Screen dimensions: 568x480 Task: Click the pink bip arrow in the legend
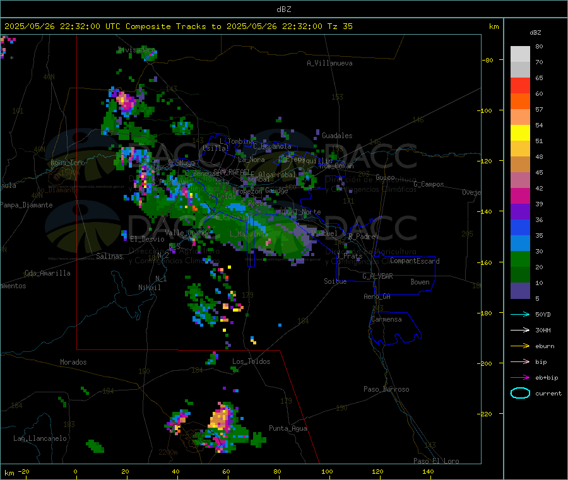point(520,361)
